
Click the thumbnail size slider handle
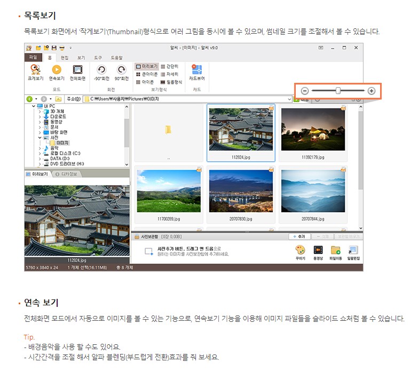pyautogui.click(x=338, y=91)
